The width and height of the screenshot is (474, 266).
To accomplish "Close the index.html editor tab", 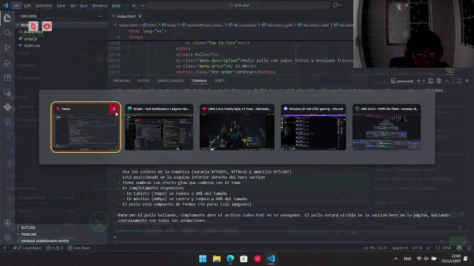I will [x=140, y=16].
